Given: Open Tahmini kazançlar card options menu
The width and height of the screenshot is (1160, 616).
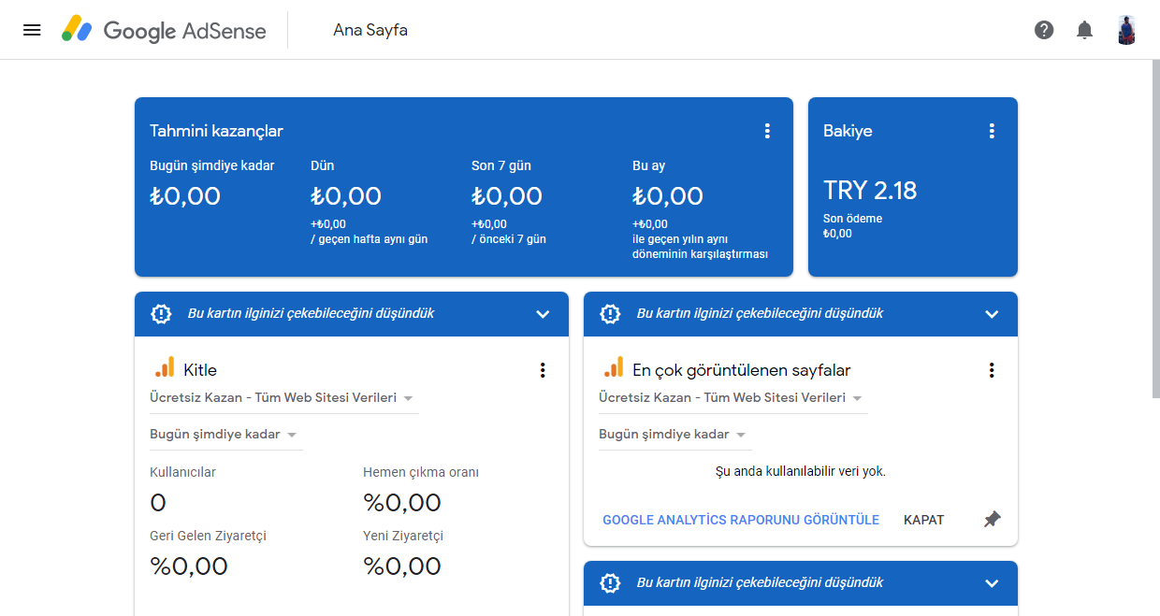Looking at the screenshot, I should tap(767, 131).
